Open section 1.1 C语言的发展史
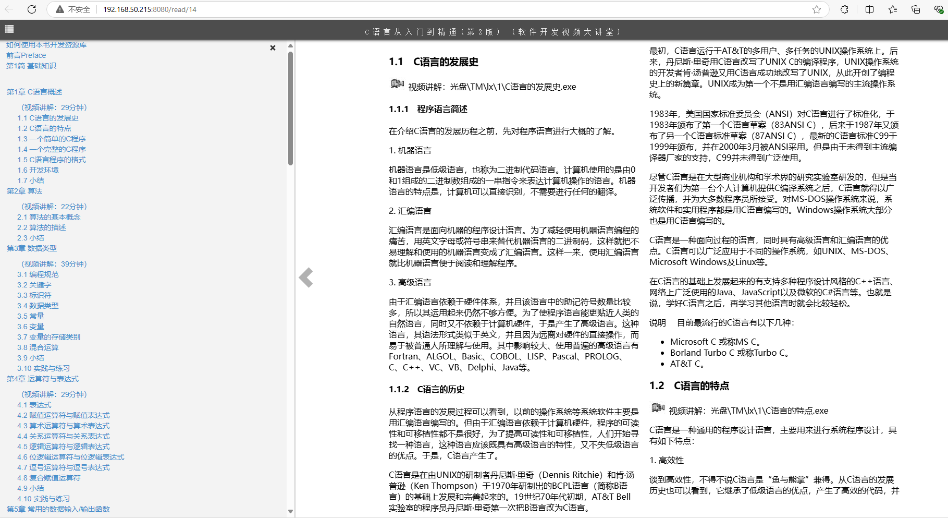This screenshot has height=518, width=948. click(x=48, y=118)
